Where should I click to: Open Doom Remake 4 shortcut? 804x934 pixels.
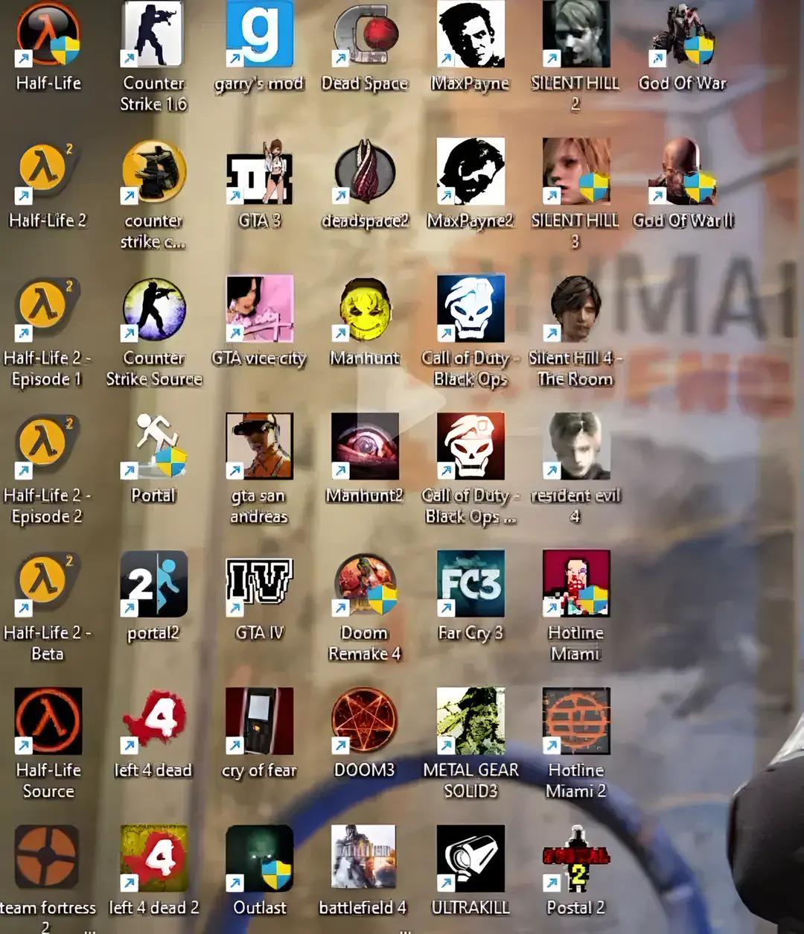coord(366,583)
